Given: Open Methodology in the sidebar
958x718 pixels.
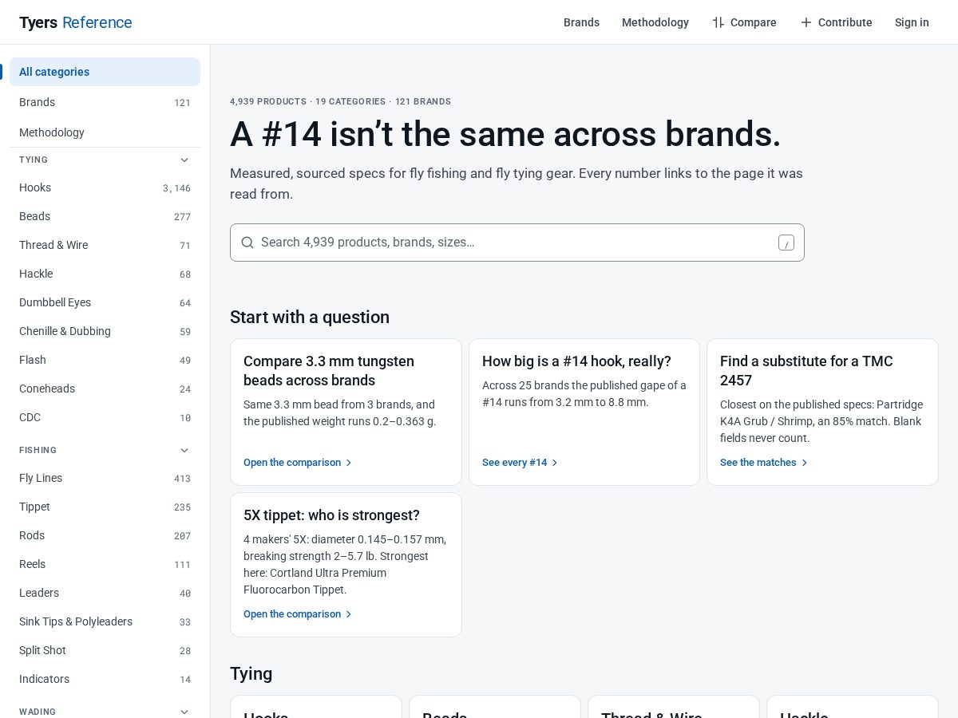Looking at the screenshot, I should [105, 132].
